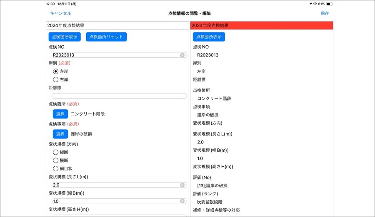This screenshot has height=217, width=375.
Task: Choose 網目状 for 変状規模 direction
Action: click(55, 168)
